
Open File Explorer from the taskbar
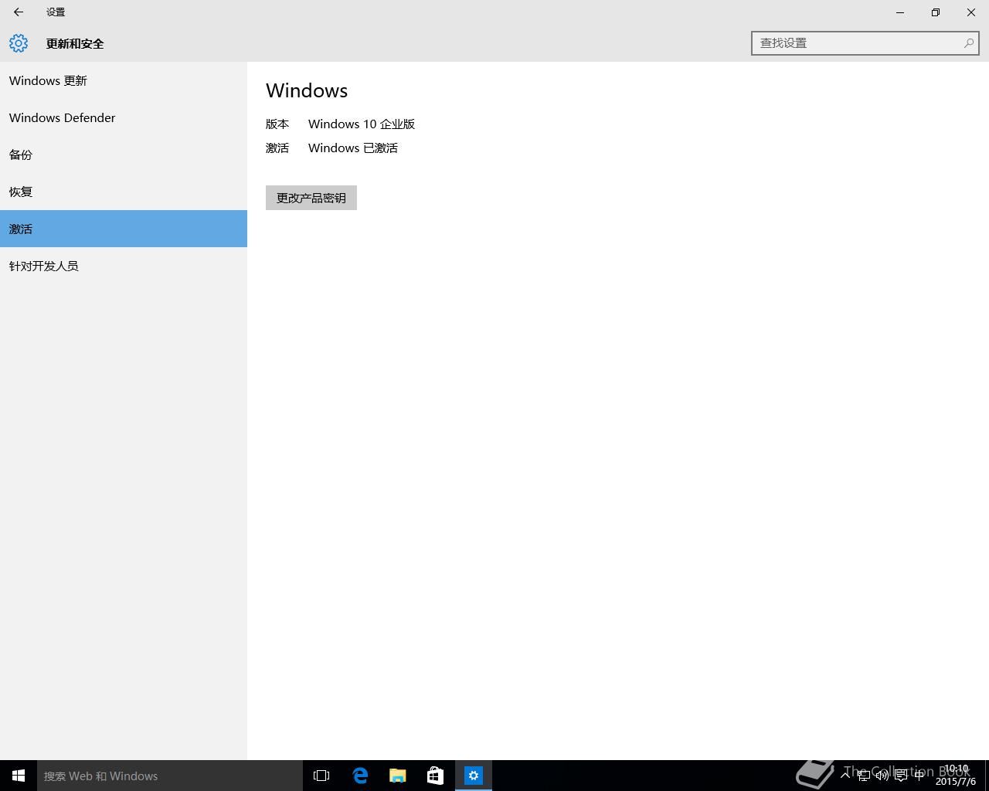click(x=398, y=776)
